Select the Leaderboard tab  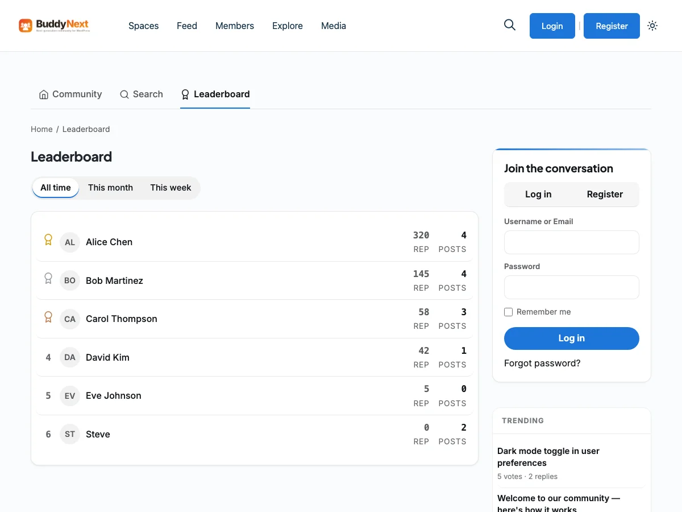215,94
